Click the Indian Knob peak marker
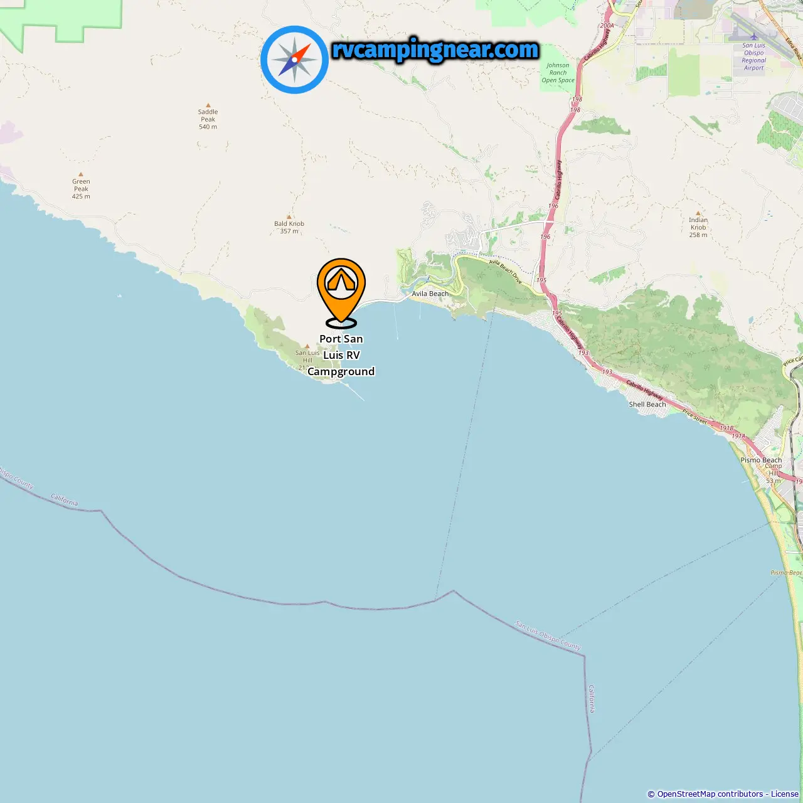Screen dimensions: 803x803 (x=698, y=213)
